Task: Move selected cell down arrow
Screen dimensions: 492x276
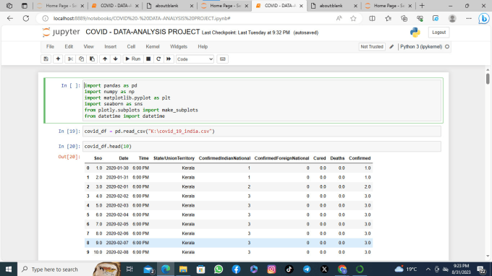Action: coord(116,59)
